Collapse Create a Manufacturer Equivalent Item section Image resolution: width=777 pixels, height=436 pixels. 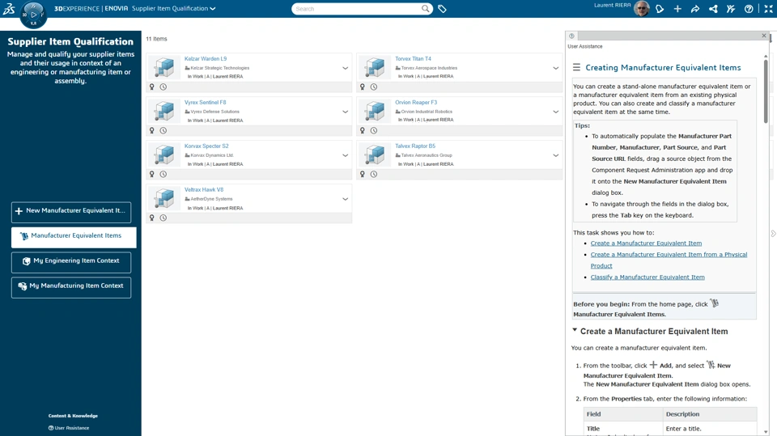pos(575,330)
